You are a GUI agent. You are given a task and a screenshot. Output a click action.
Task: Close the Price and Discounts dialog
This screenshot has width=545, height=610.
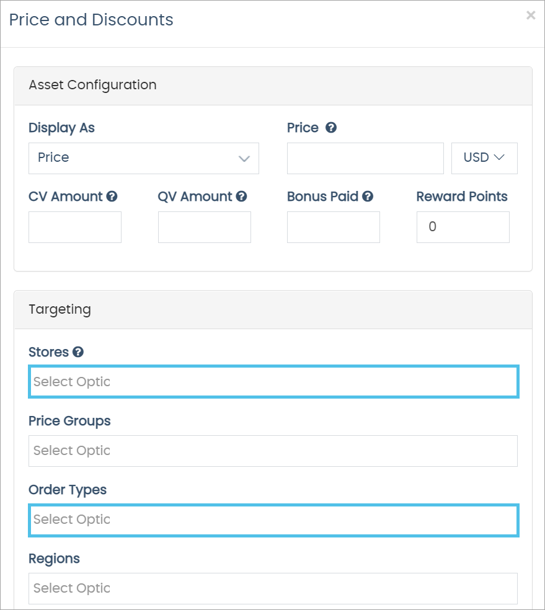[531, 15]
